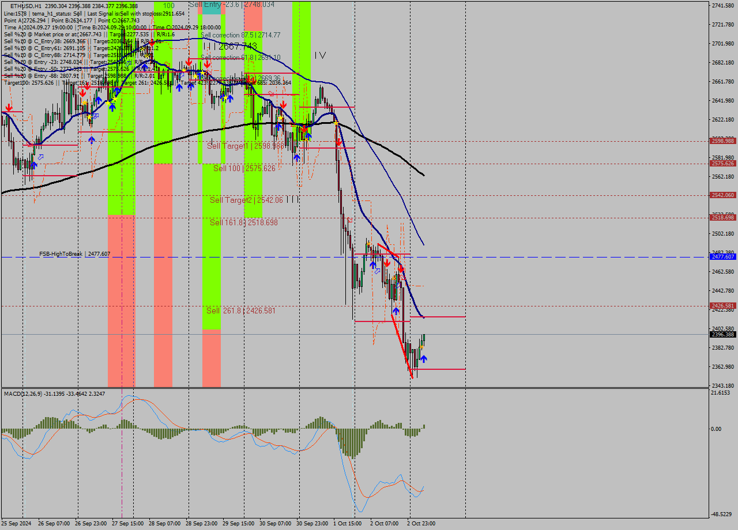Viewport: 738px width, 530px height.
Task: Select the 'Sell correction 61.8 | 2691.10' label
Action: pos(240,58)
